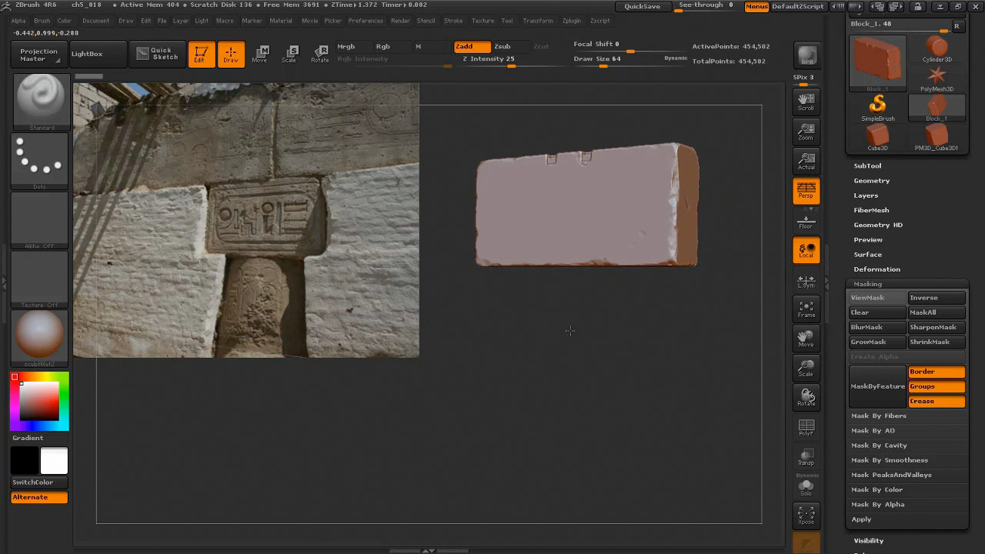Click the Frame icon in right shelf
The width and height of the screenshot is (985, 554).
806,309
